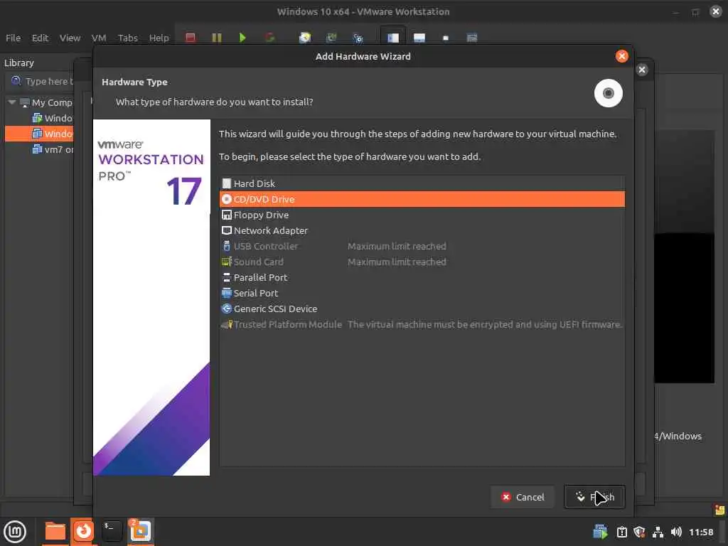
Task: Open the Tabs menu
Action: click(x=128, y=38)
